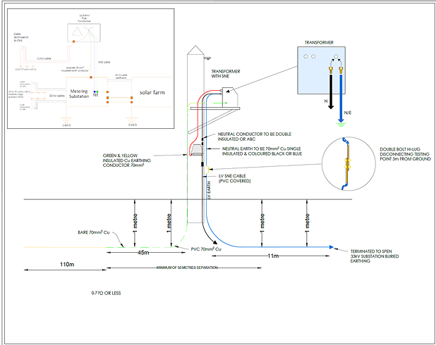
Task: Click 'GREEN & YELLOW INSULATED Cu EARTHING CONDUCTOR' label
Action: [x=127, y=161]
